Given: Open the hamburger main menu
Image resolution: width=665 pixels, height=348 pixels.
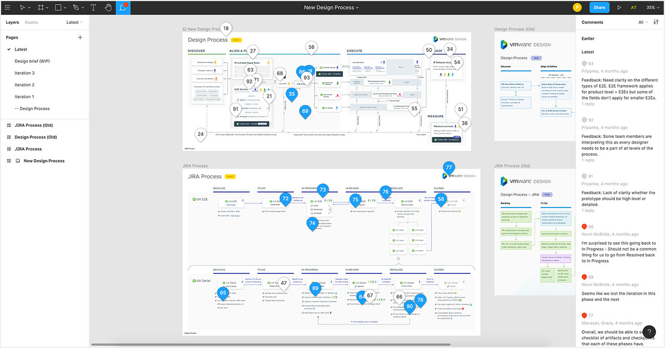Looking at the screenshot, I should (7, 8).
